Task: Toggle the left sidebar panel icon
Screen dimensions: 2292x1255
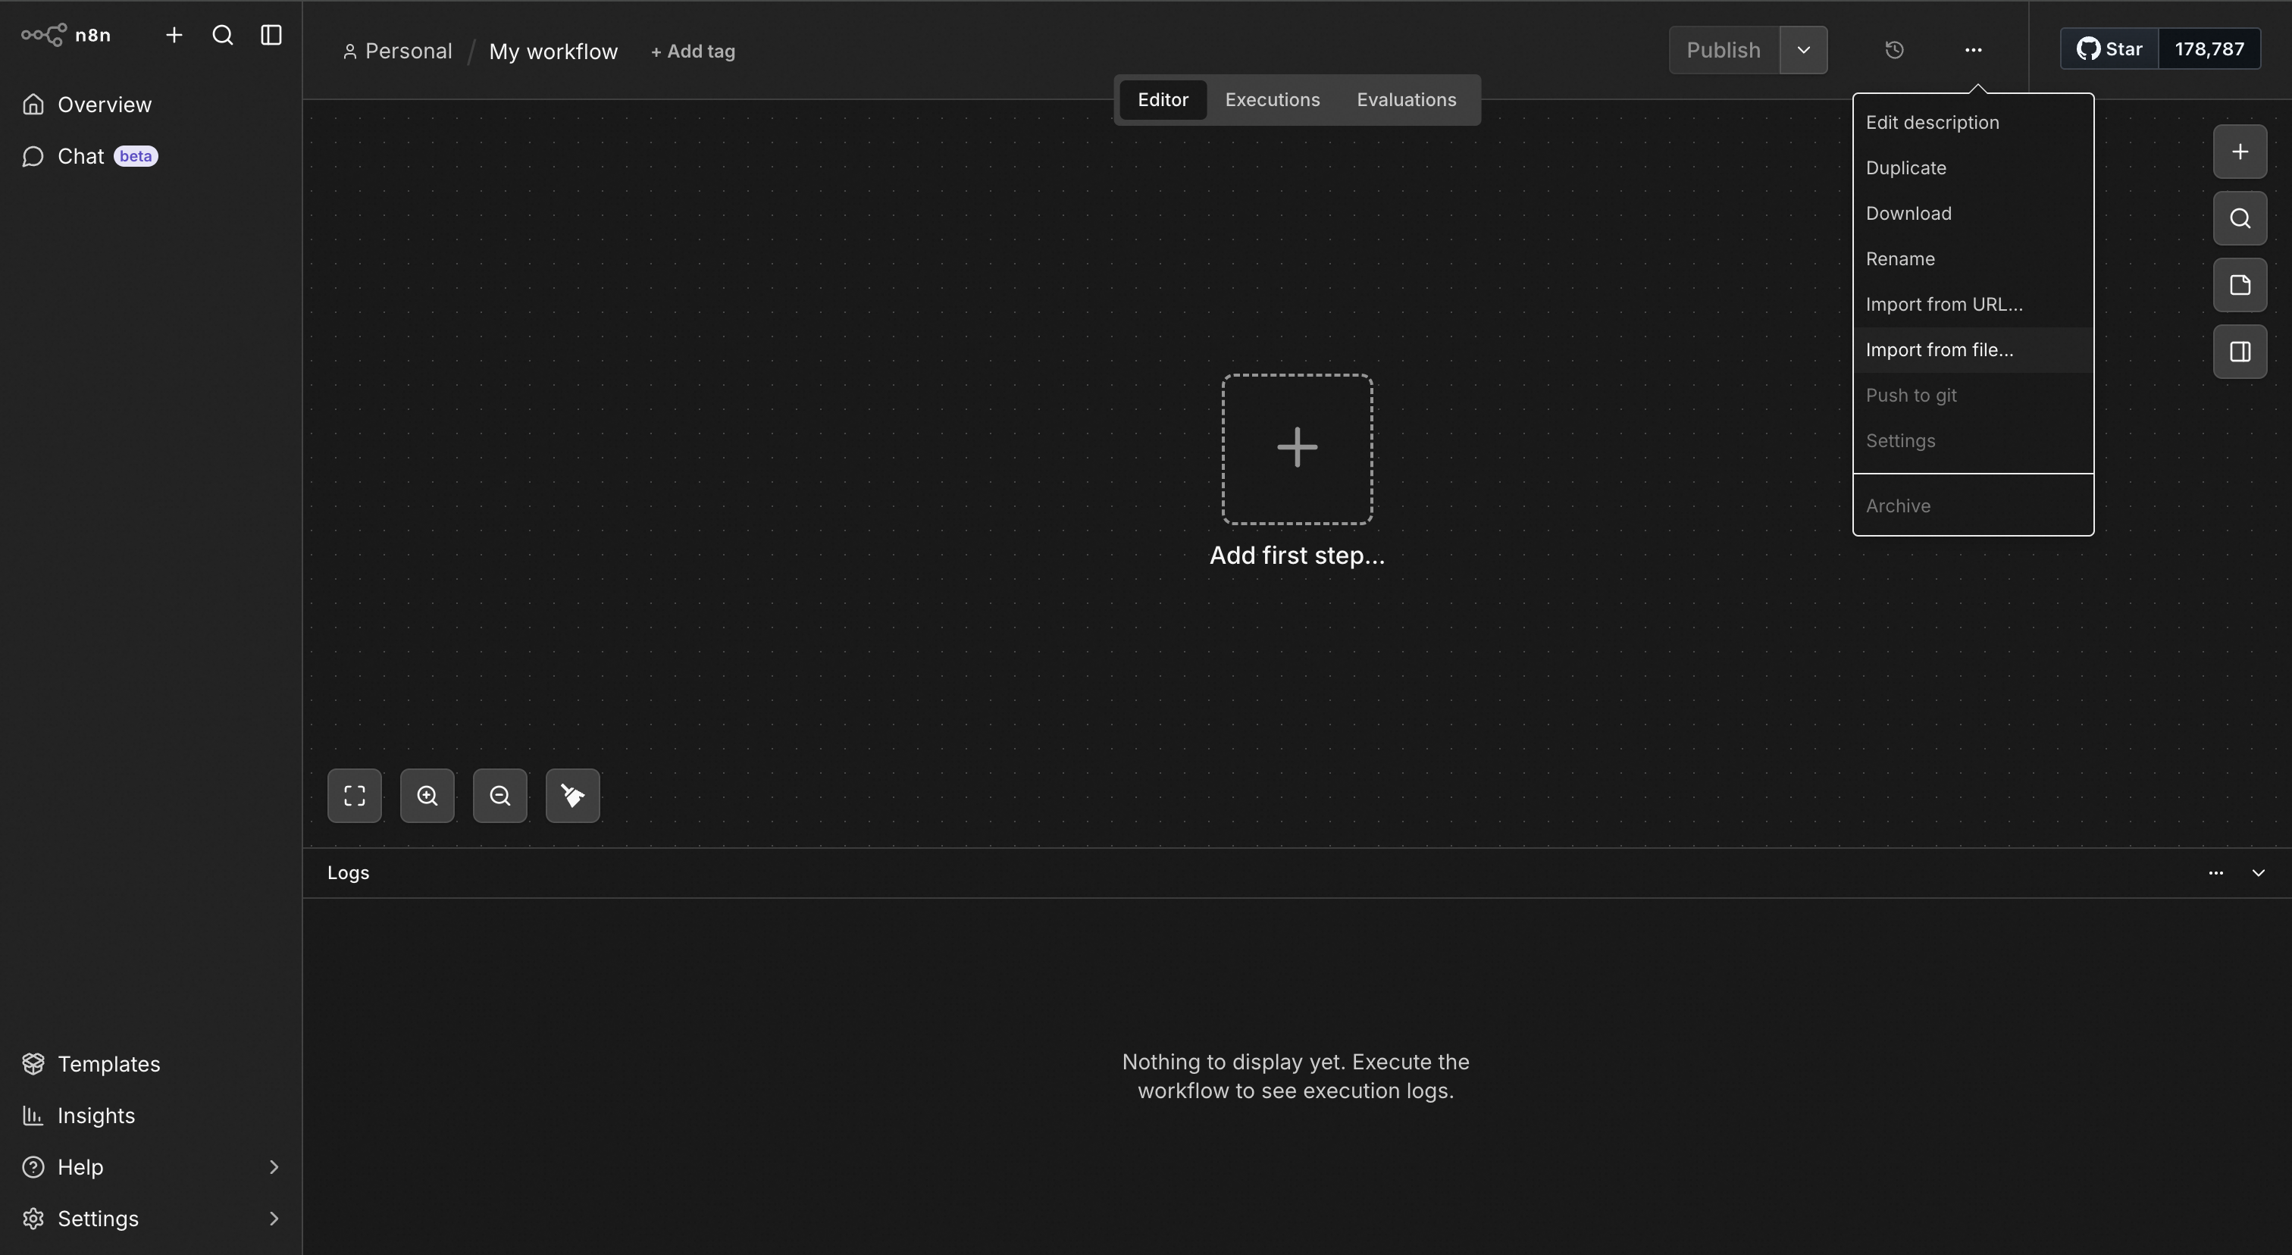Action: click(x=271, y=35)
